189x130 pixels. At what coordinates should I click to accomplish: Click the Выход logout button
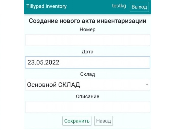pyautogui.click(x=139, y=7)
